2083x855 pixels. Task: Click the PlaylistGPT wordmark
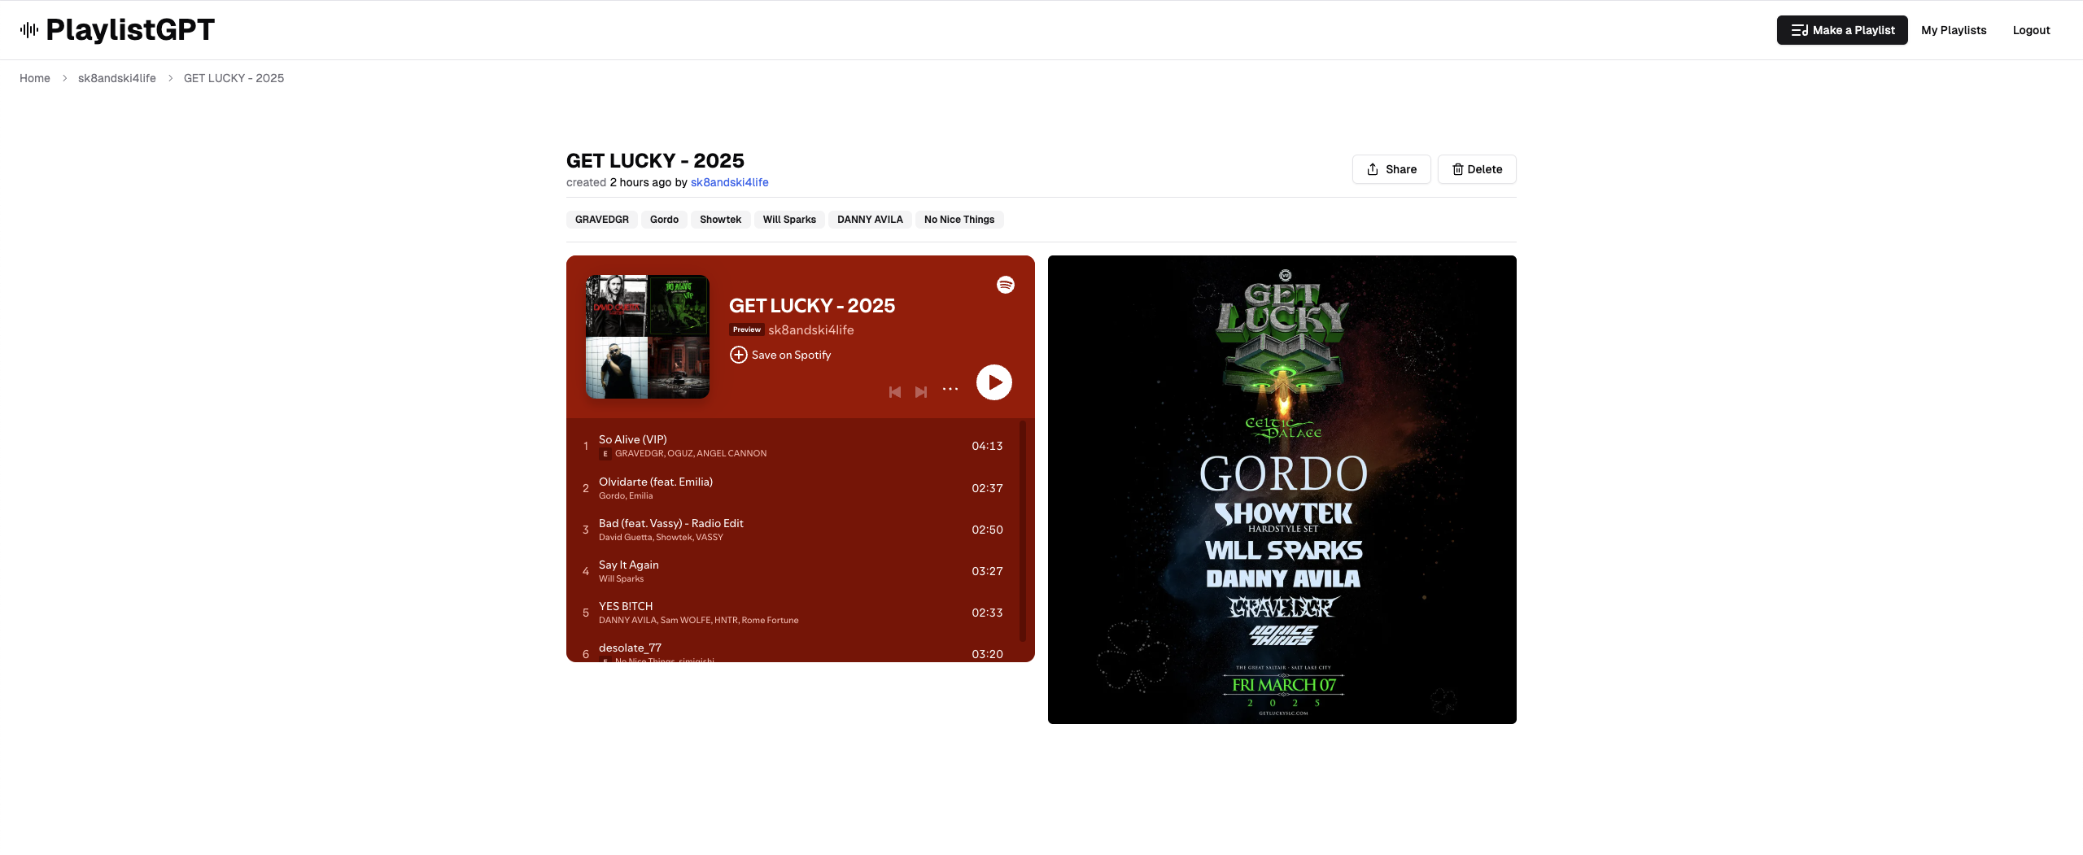[x=130, y=30]
